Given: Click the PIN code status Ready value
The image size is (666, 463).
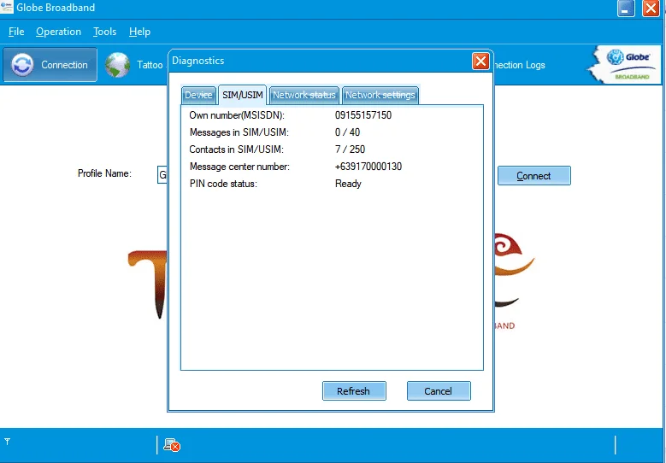Looking at the screenshot, I should click(x=348, y=184).
